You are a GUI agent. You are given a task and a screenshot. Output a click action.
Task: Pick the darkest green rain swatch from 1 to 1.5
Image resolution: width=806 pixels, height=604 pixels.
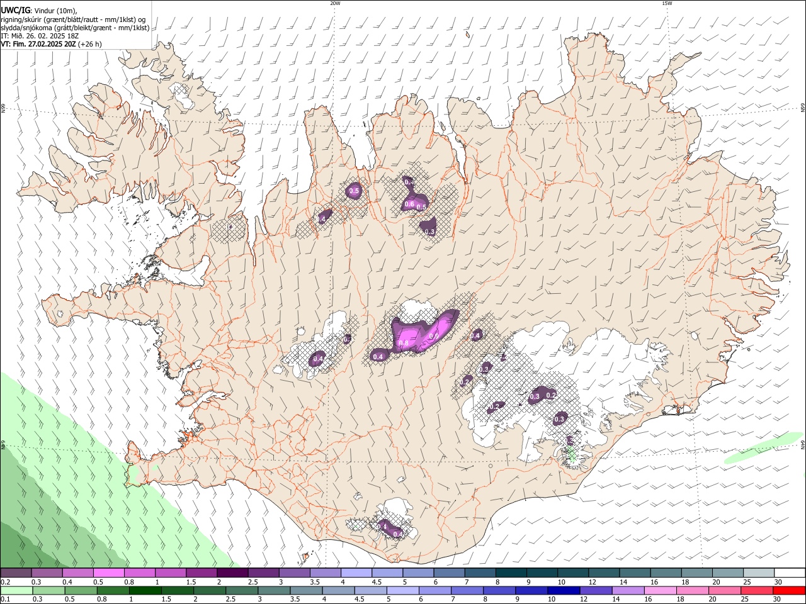tap(145, 590)
